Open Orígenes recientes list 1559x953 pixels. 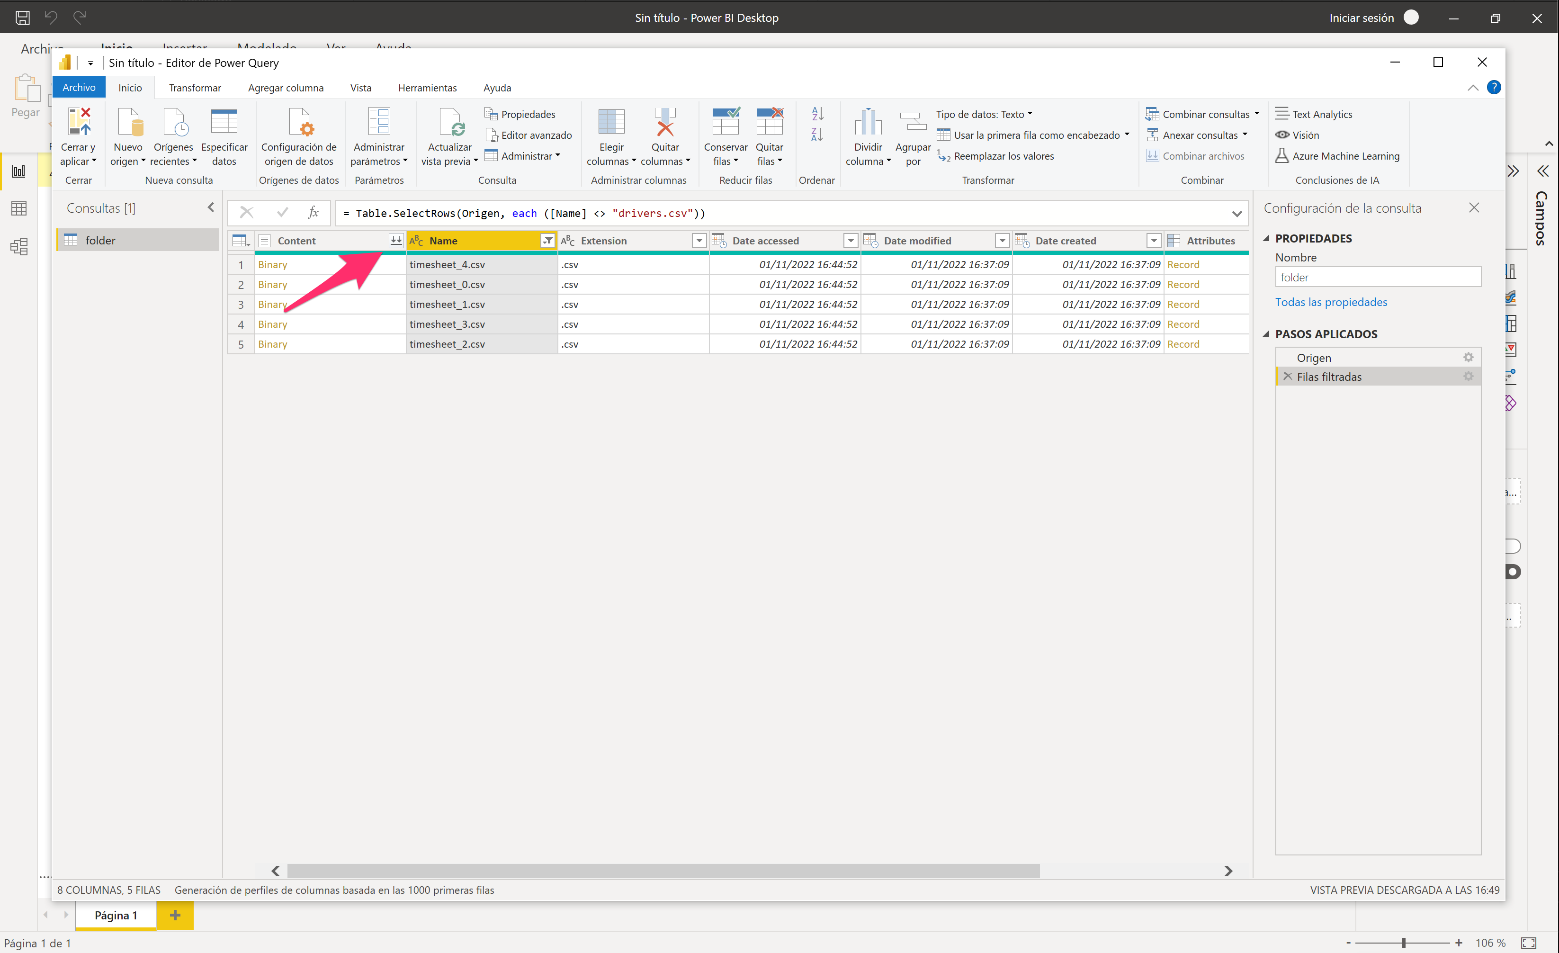point(173,137)
